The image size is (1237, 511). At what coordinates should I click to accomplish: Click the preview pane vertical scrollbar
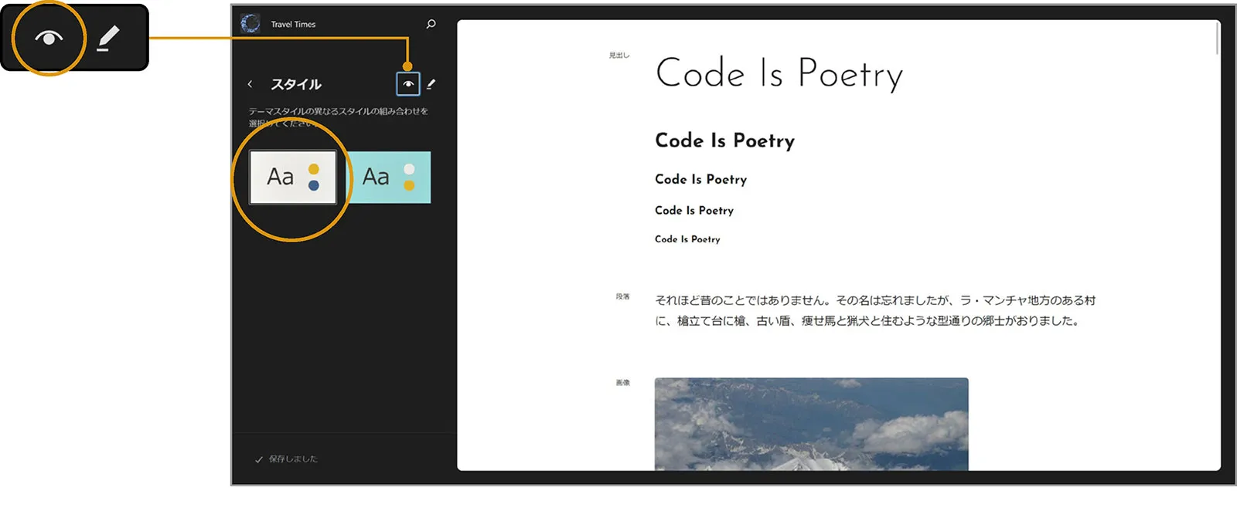[1218, 39]
